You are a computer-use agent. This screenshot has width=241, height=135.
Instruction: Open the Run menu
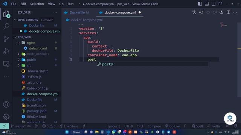pos(70,4)
